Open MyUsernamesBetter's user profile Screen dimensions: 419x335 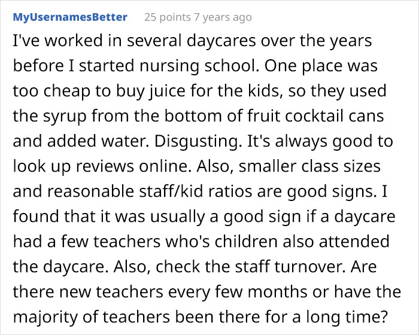click(70, 17)
